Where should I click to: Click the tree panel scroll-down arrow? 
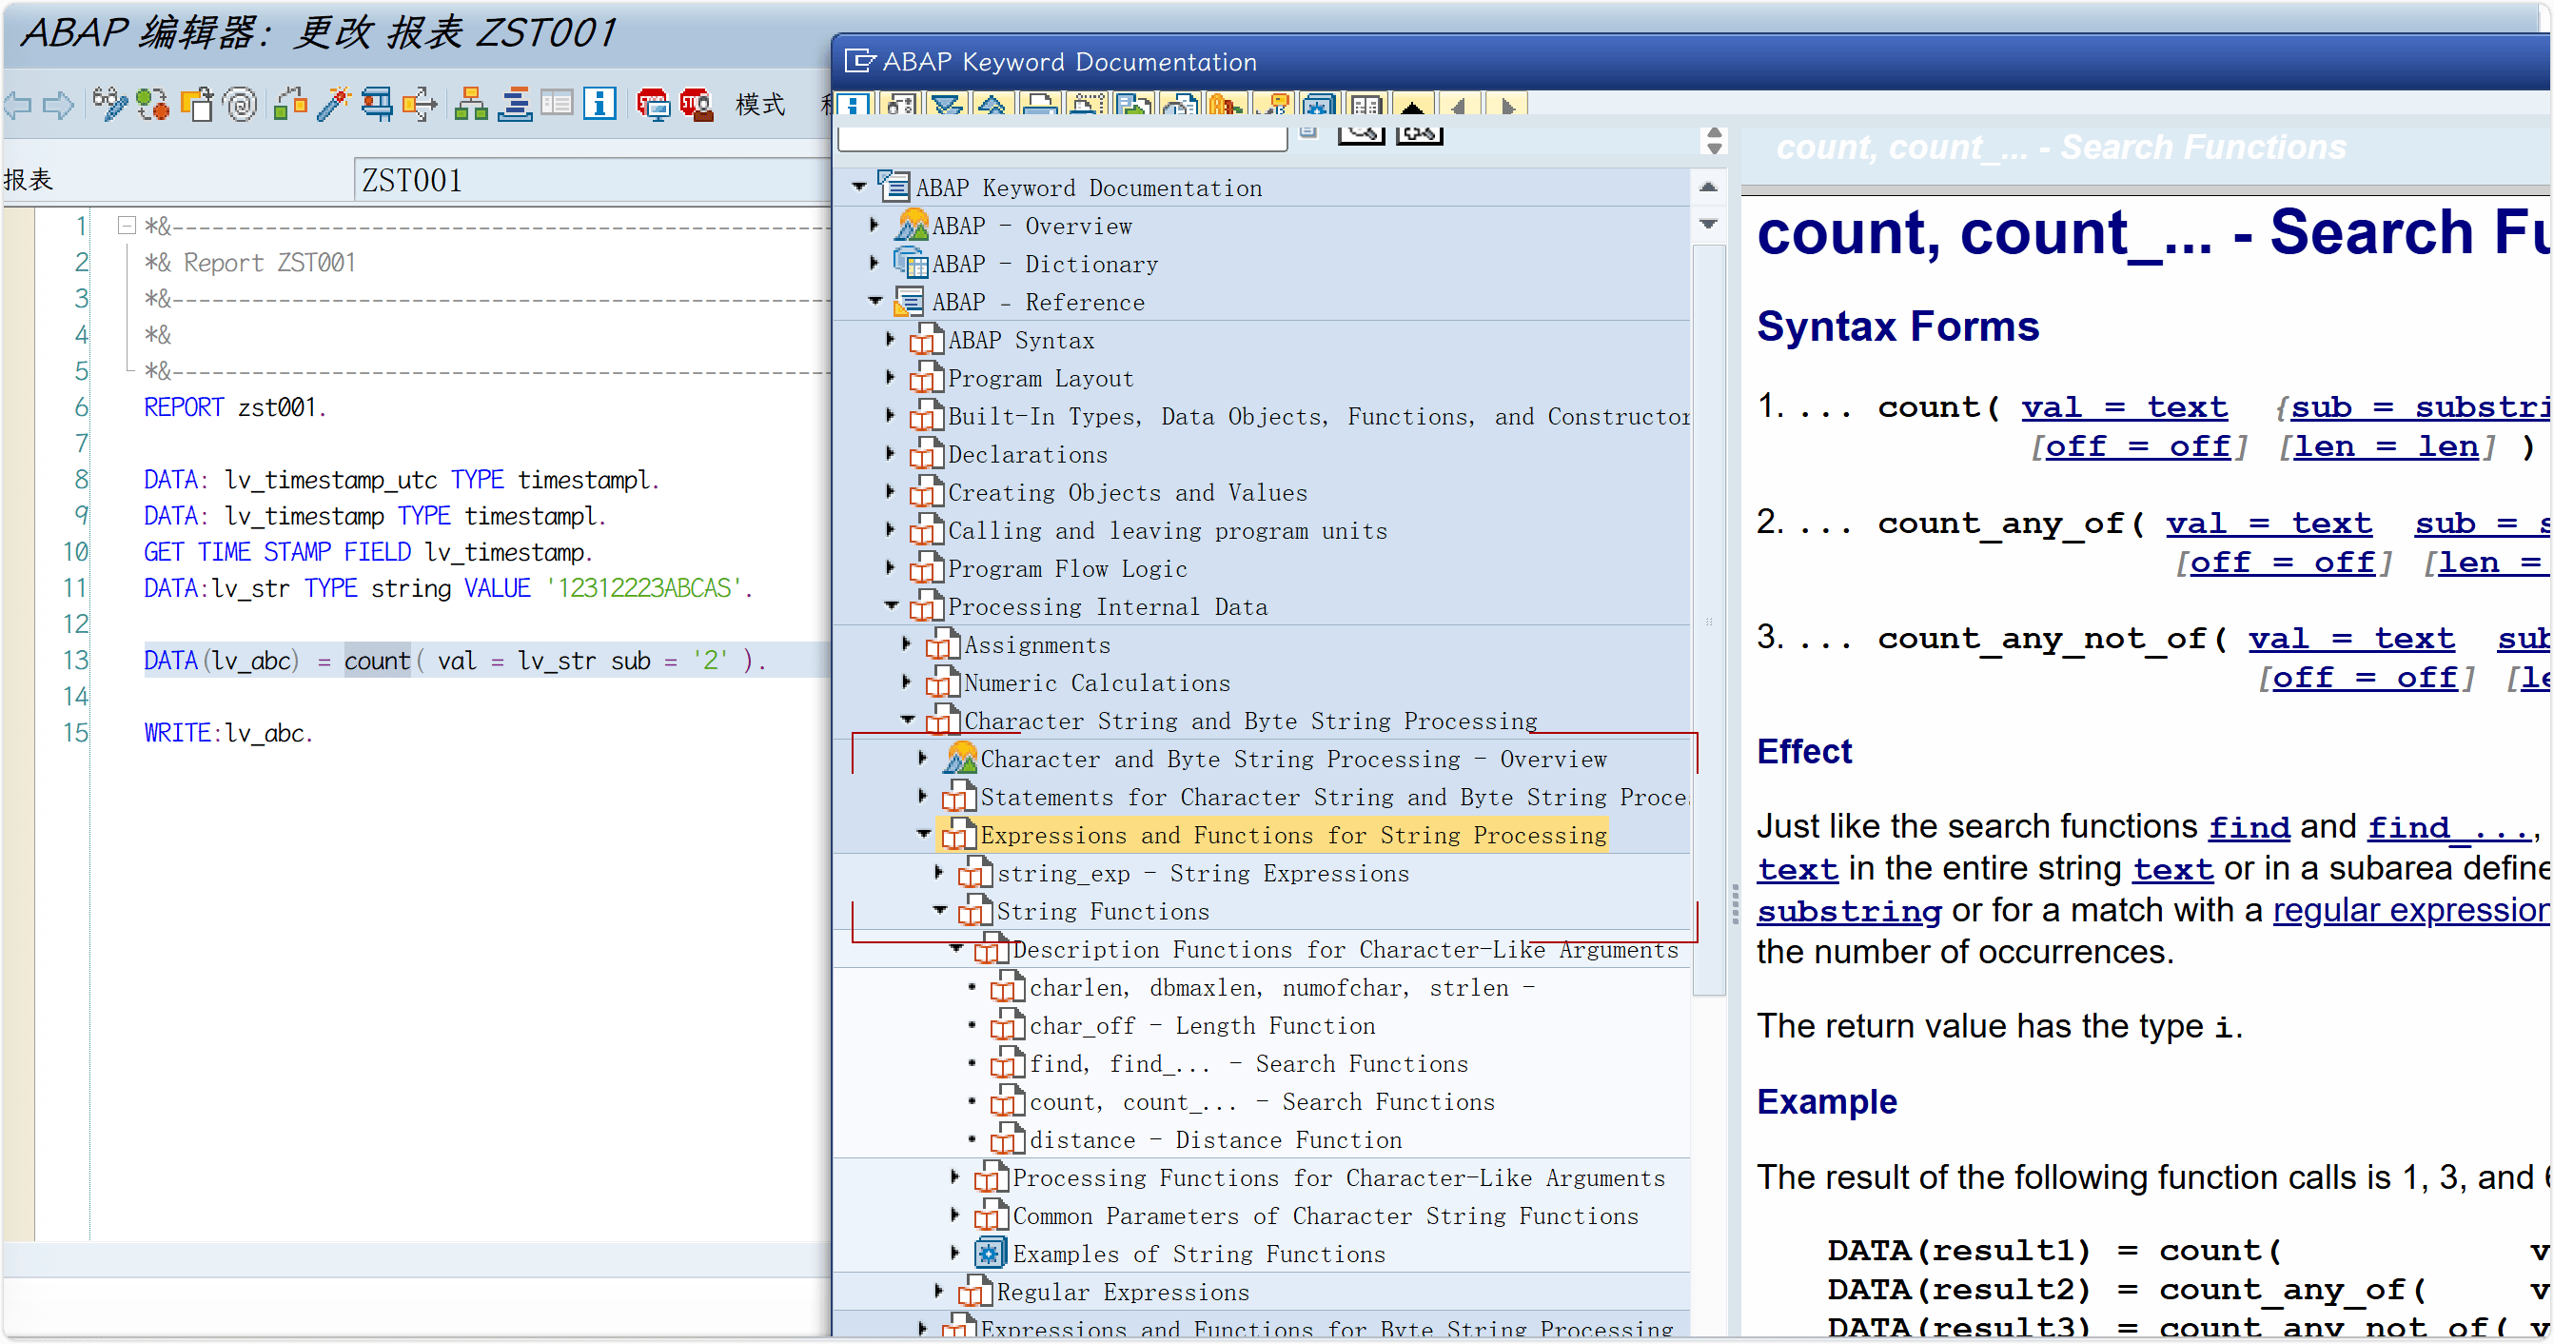click(x=1708, y=225)
